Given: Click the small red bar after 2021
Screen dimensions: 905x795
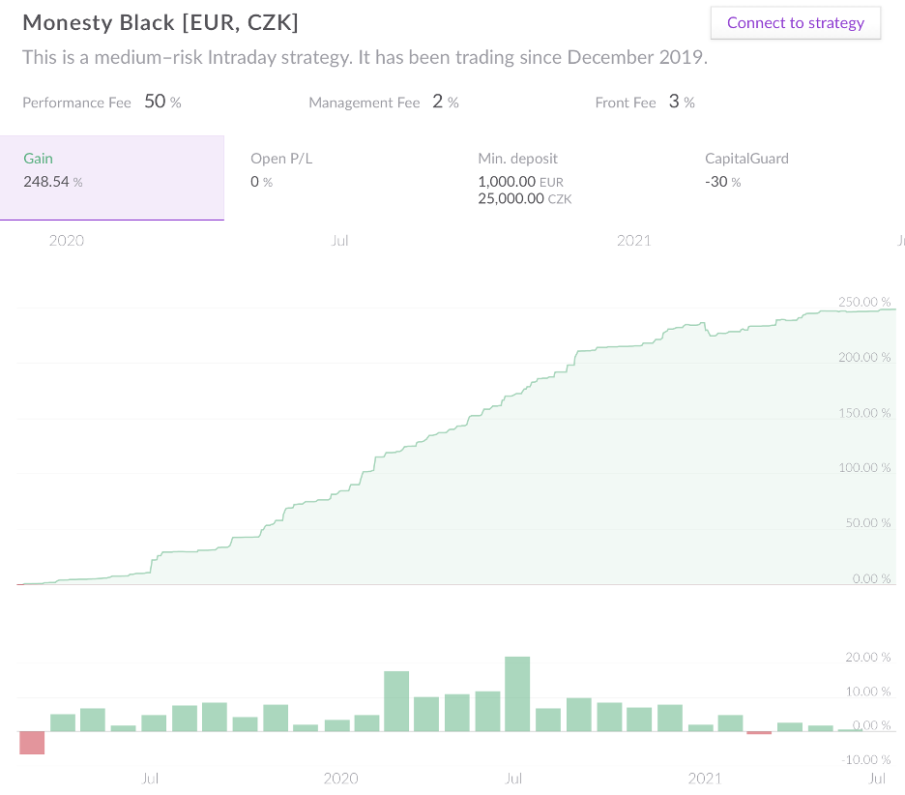Looking at the screenshot, I should point(759,733).
